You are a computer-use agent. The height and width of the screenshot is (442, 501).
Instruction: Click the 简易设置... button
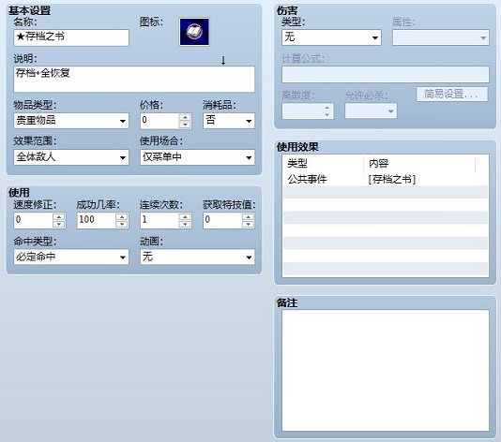[452, 94]
